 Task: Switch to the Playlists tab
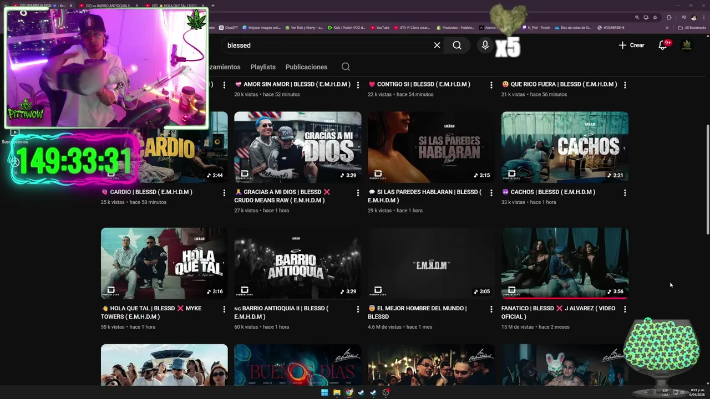click(263, 67)
